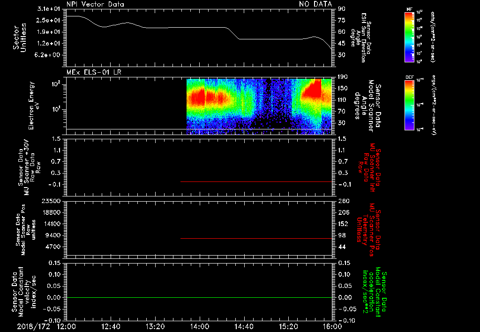Click the "6.2e+00" tick value
The width and height of the screenshot is (480, 332).
point(48,55)
